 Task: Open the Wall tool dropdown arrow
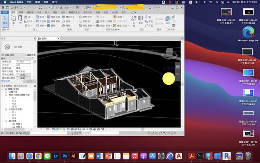pyautogui.click(x=13, y=25)
